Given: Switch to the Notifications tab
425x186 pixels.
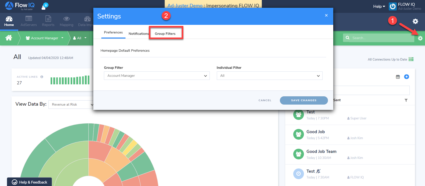Looking at the screenshot, I should [x=139, y=34].
